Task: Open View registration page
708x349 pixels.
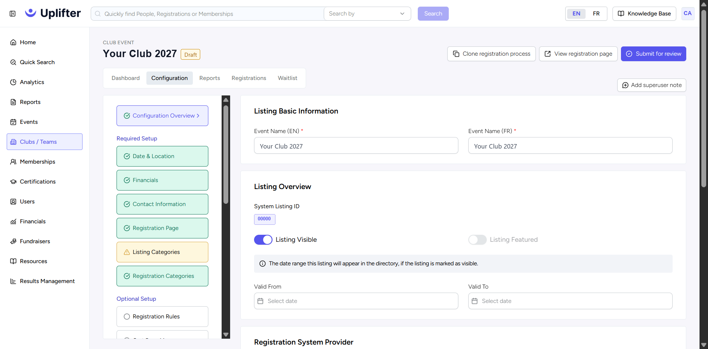Action: (x=578, y=54)
